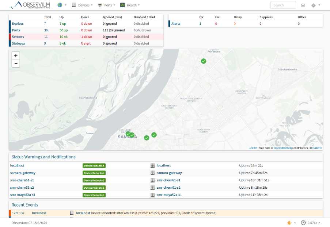Open the Devices menu

[x=82, y=5]
